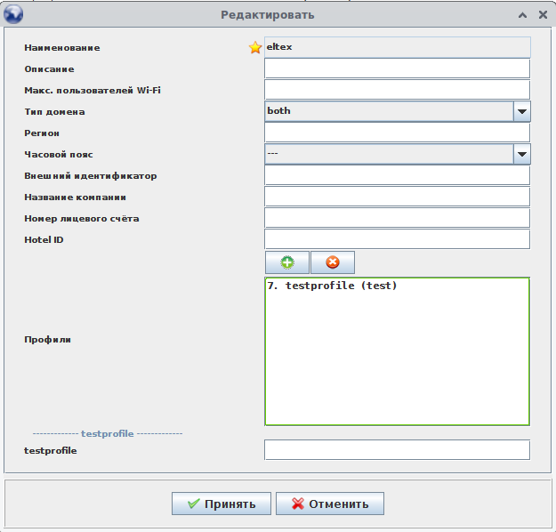The height and width of the screenshot is (532, 556).
Task: Click the testprofile input field at bottom
Action: pos(397,450)
